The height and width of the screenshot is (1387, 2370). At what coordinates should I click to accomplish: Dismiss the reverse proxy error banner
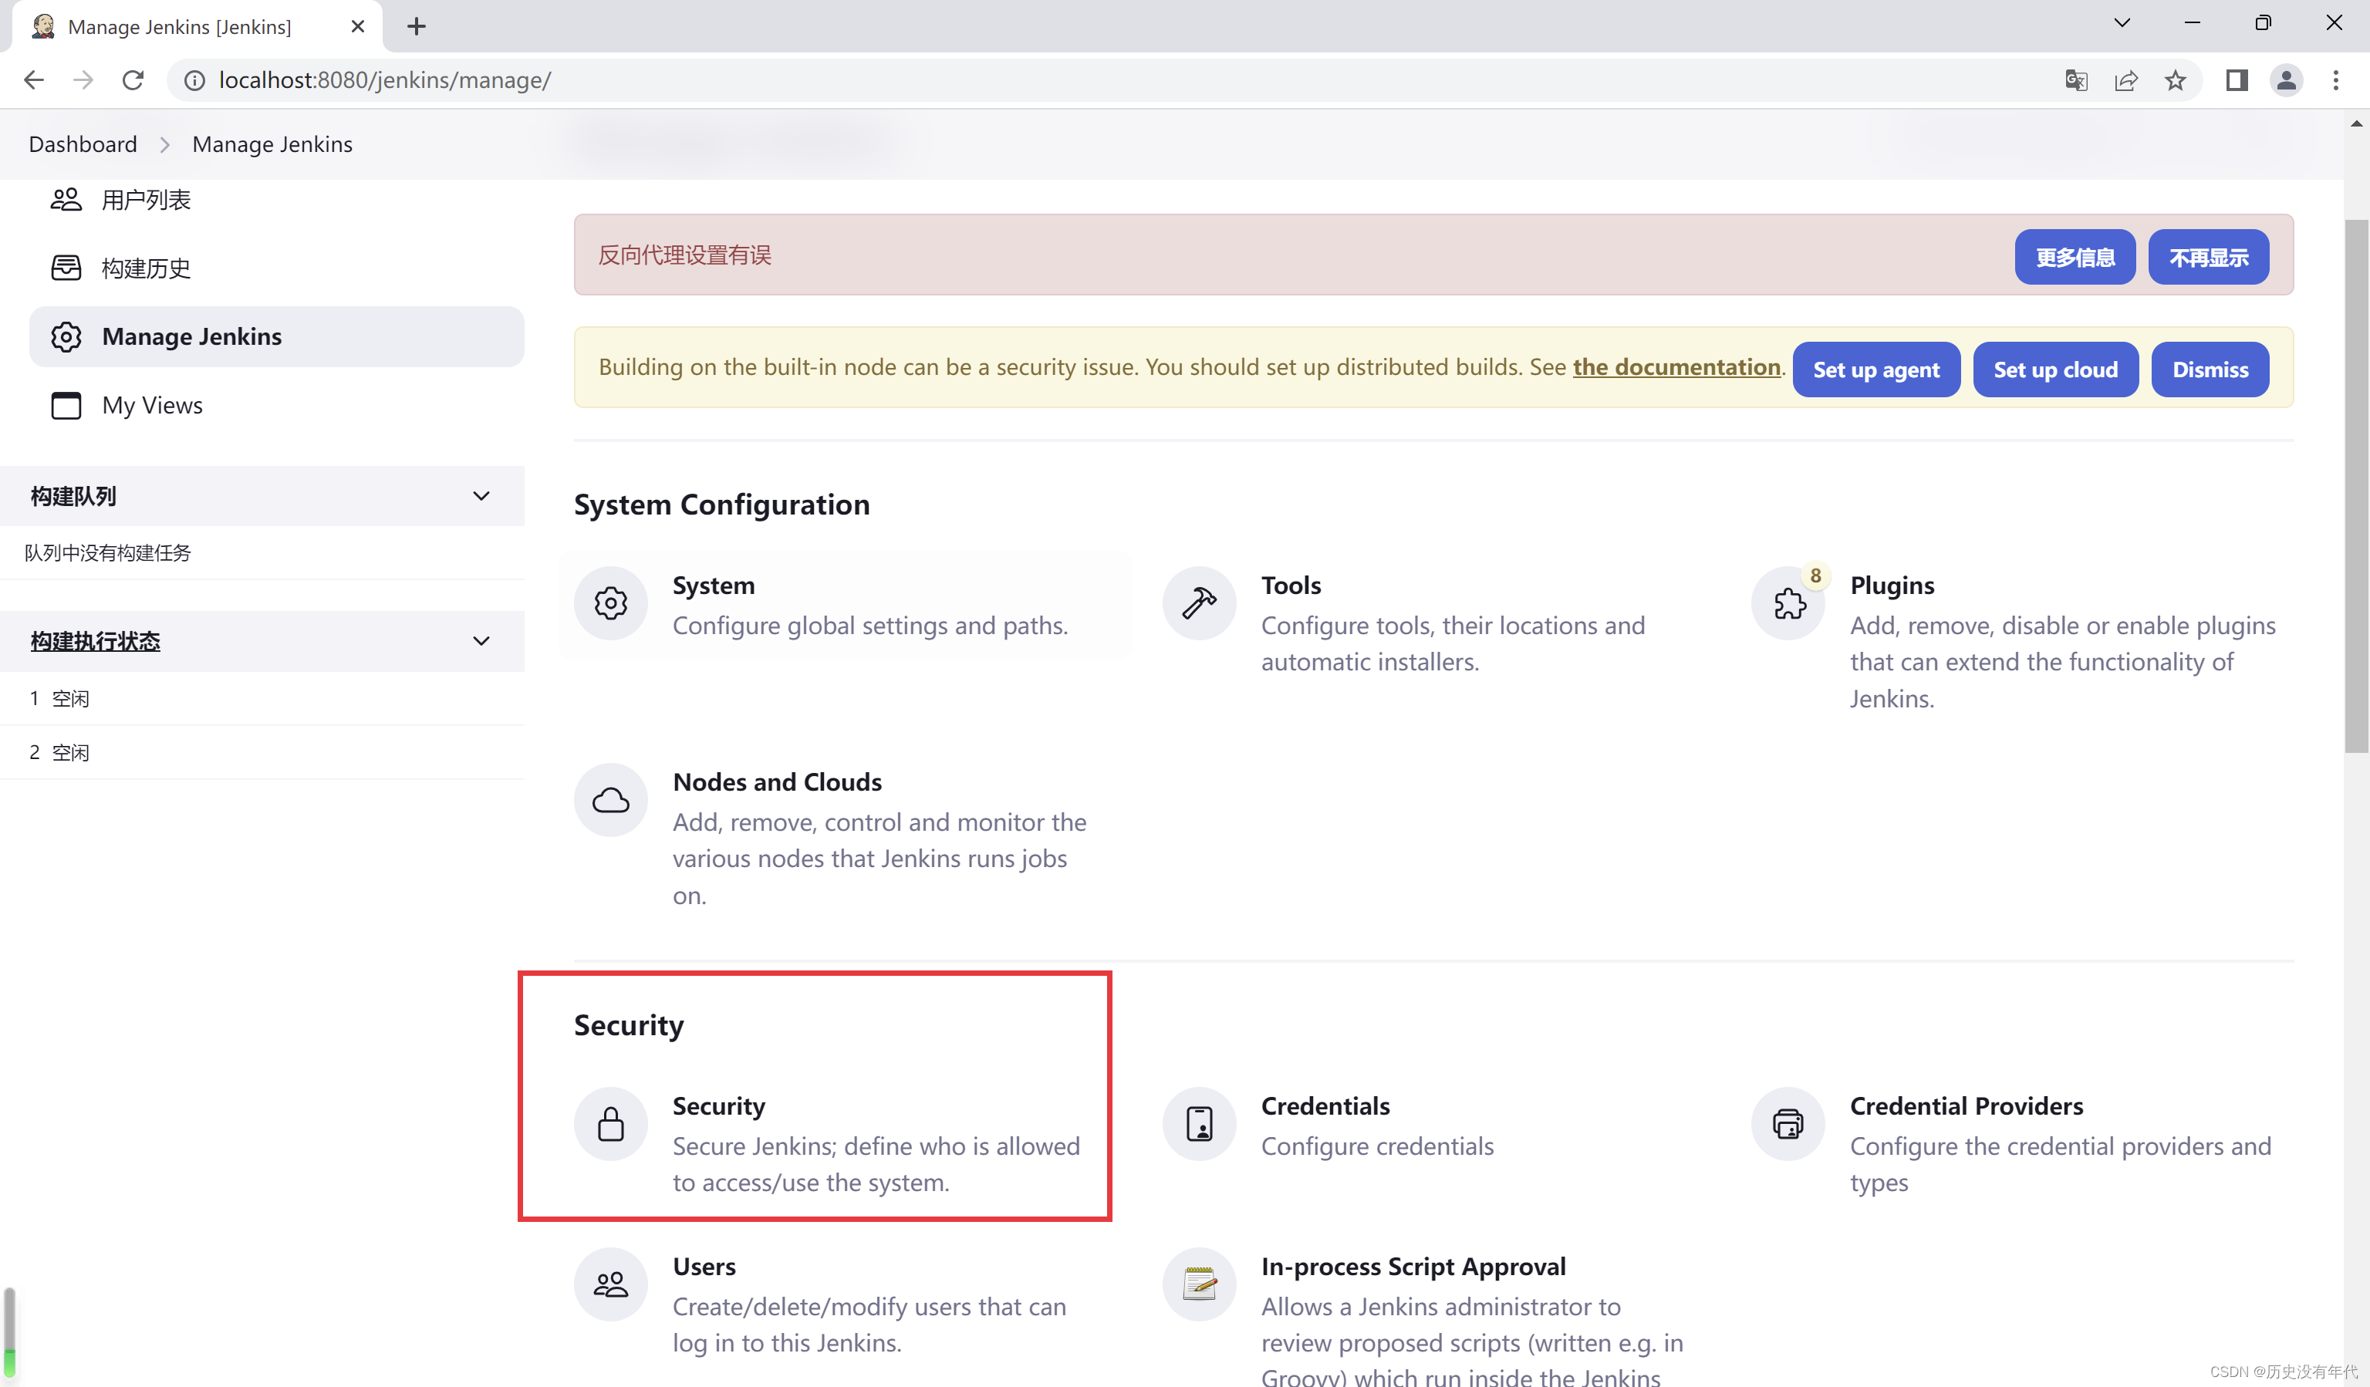click(2206, 256)
